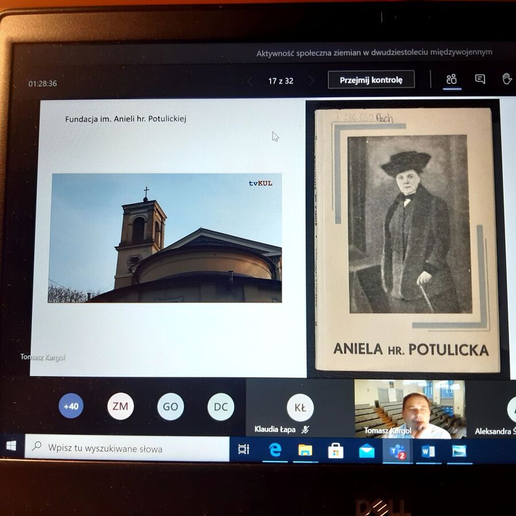Image resolution: width=516 pixels, height=516 pixels.
Task: Expand the +40 additional participants
Action: pos(71,406)
